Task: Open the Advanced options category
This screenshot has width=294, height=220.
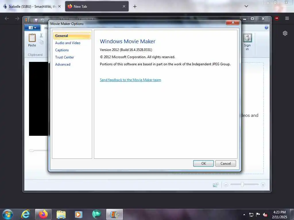Action: click(63, 64)
